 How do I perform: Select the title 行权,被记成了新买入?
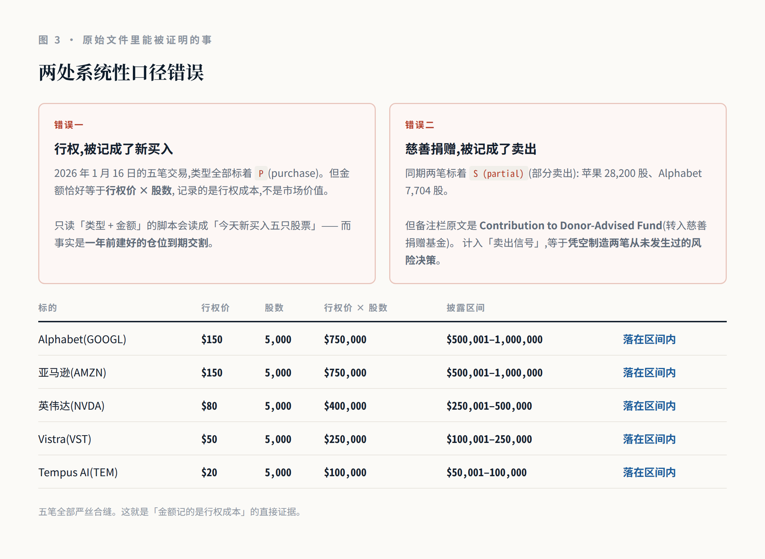(113, 149)
